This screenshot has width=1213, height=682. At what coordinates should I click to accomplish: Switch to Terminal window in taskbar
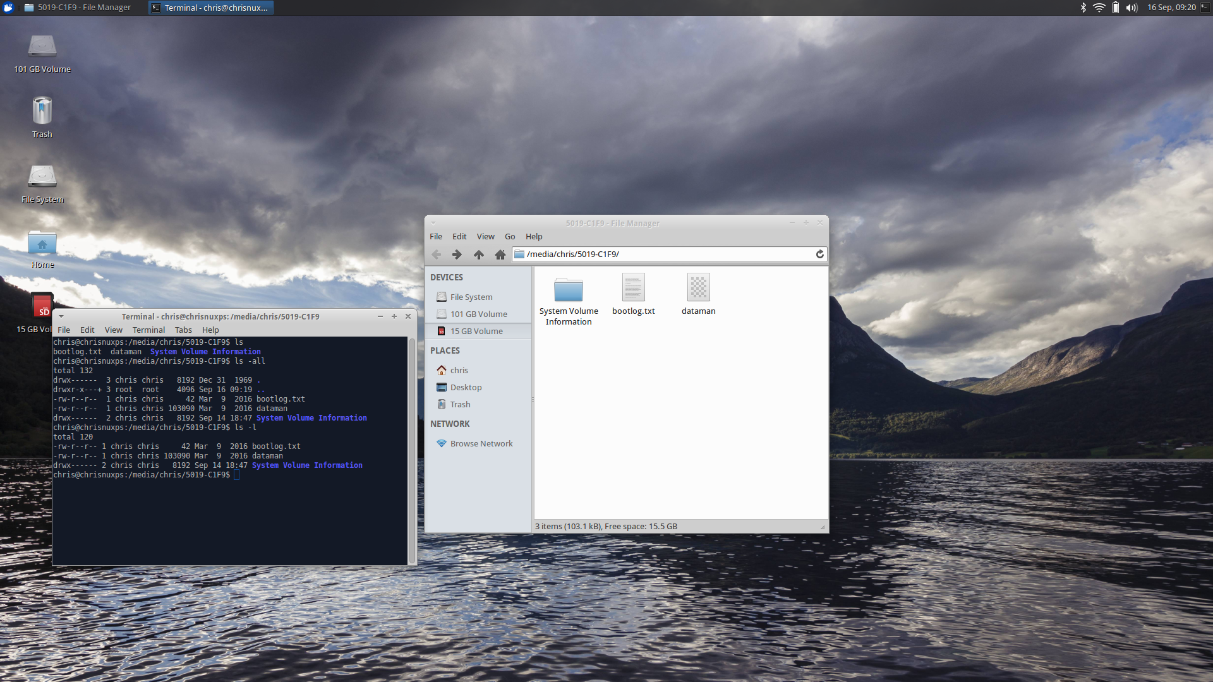(x=211, y=8)
